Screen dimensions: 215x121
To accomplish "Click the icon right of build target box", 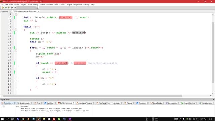I will [37, 8].
